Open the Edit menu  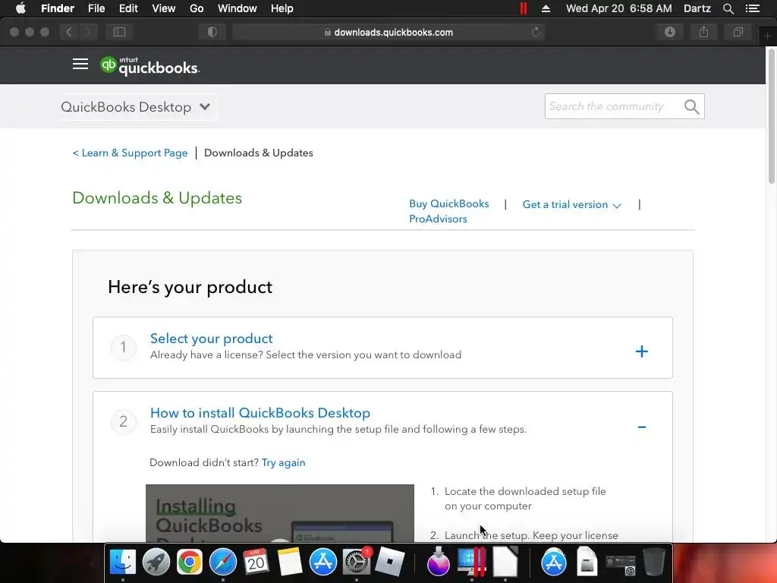coord(128,8)
